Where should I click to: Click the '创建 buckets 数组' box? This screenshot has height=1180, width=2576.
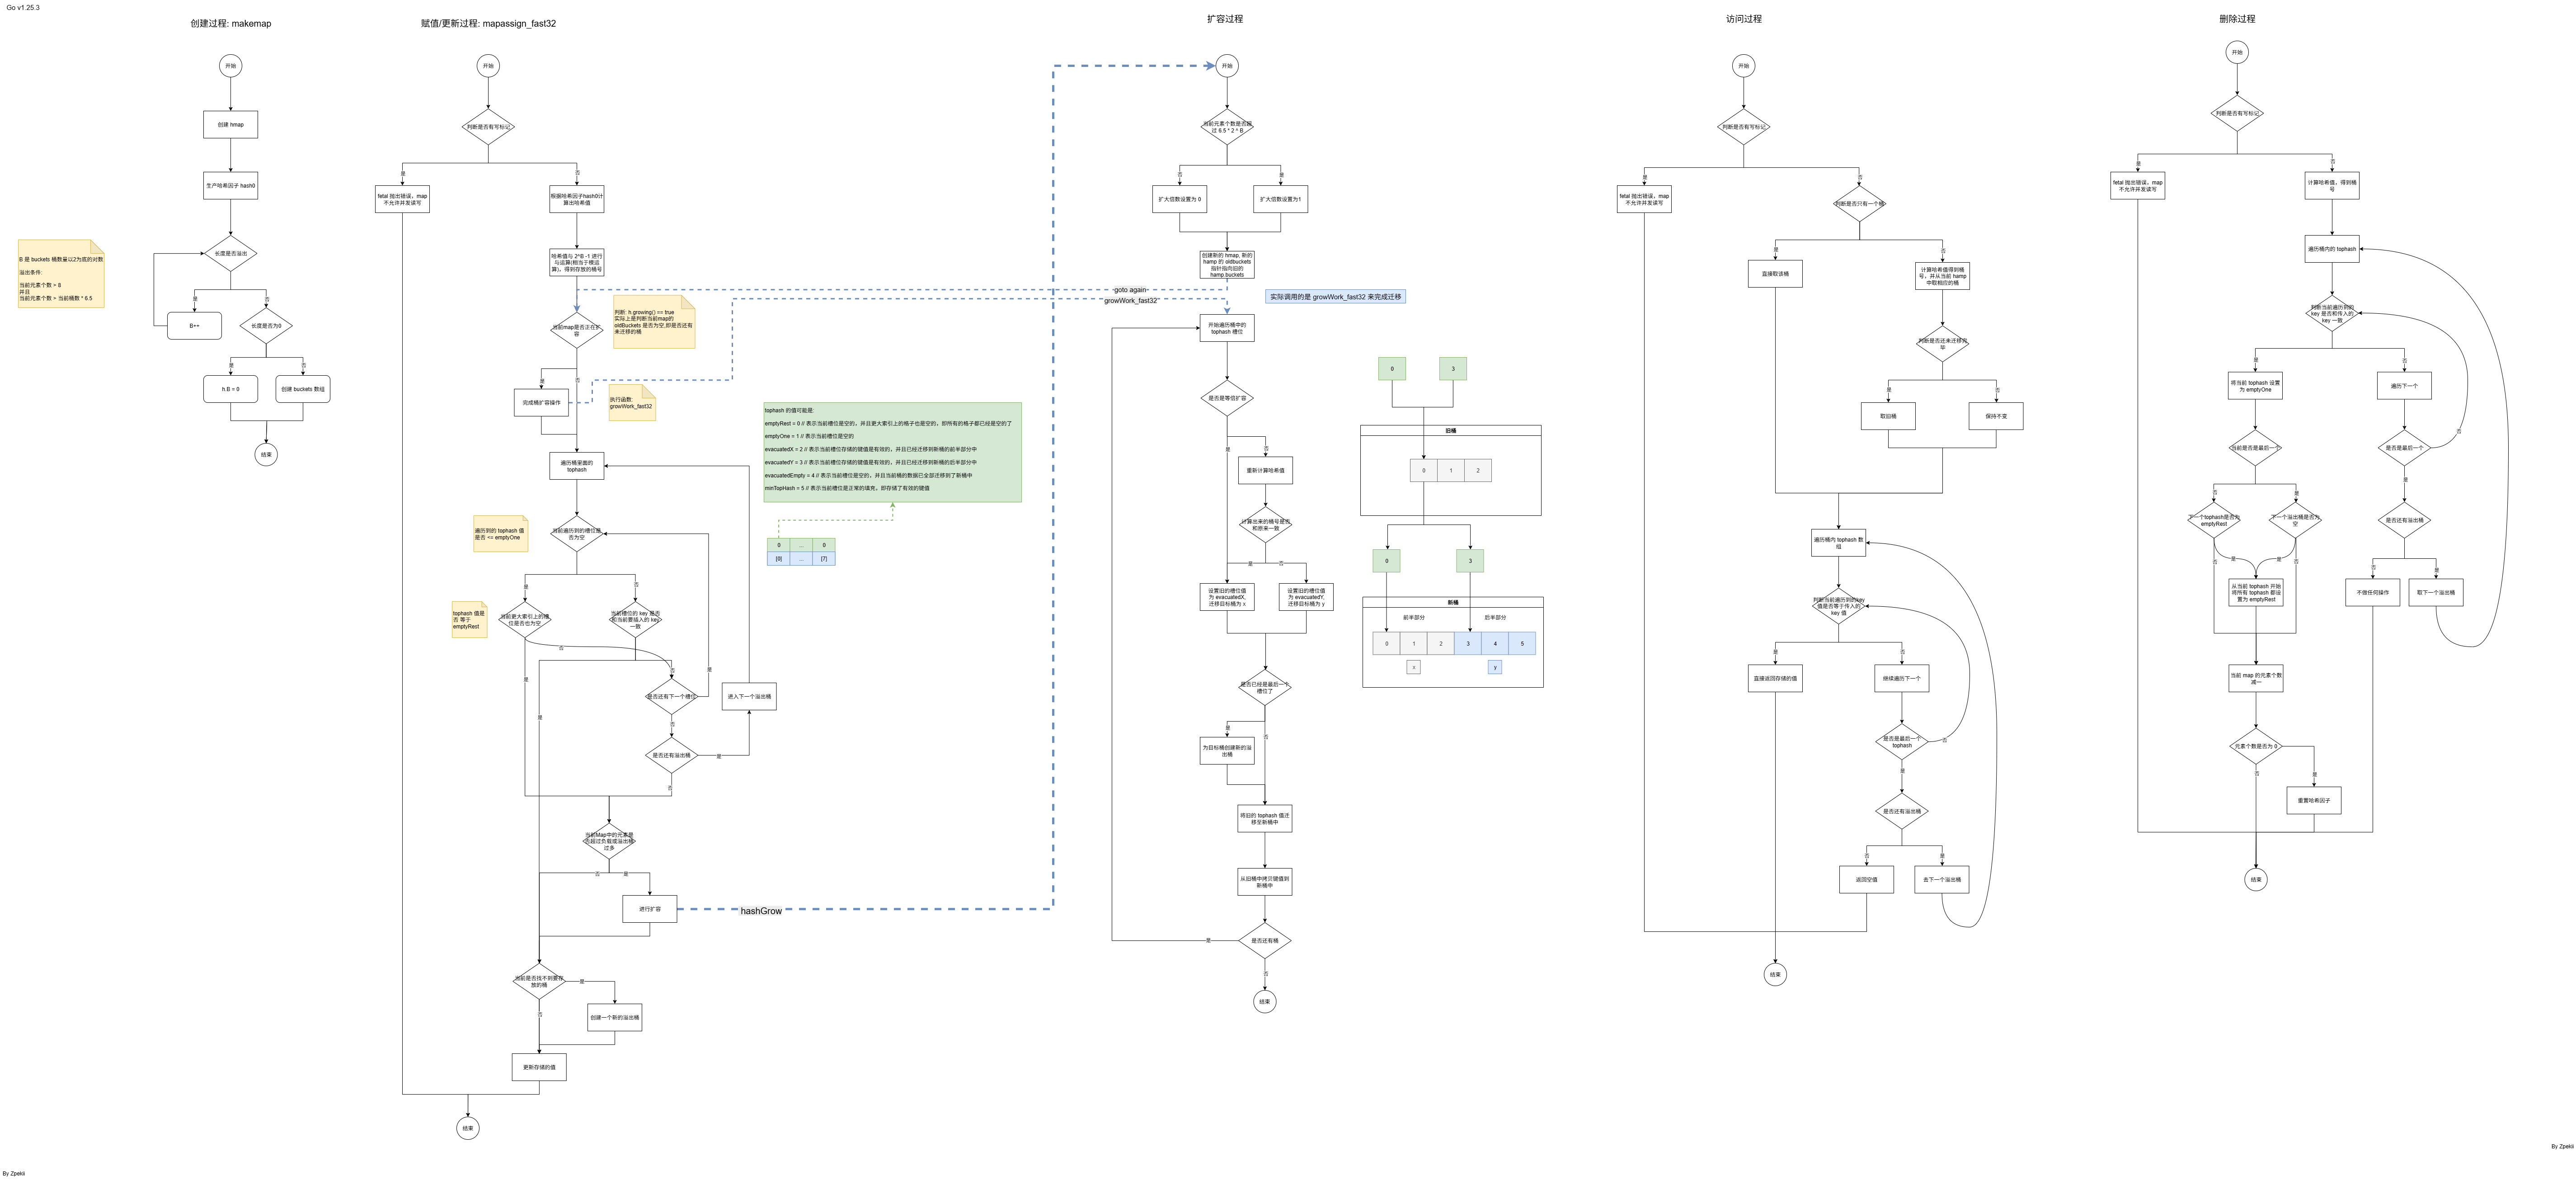click(x=303, y=389)
